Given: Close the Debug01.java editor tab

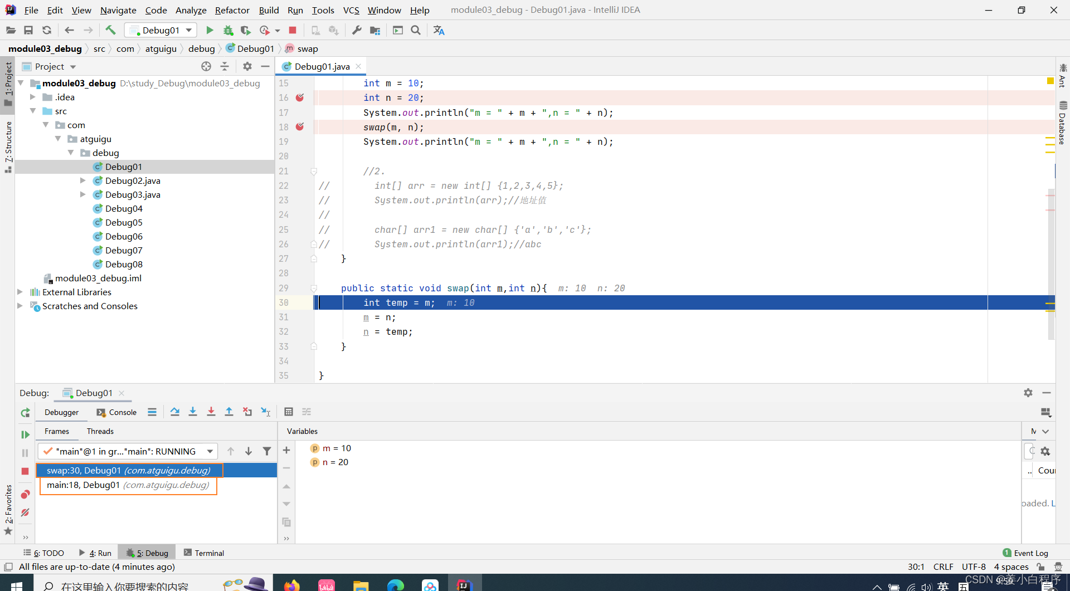Looking at the screenshot, I should 358,66.
